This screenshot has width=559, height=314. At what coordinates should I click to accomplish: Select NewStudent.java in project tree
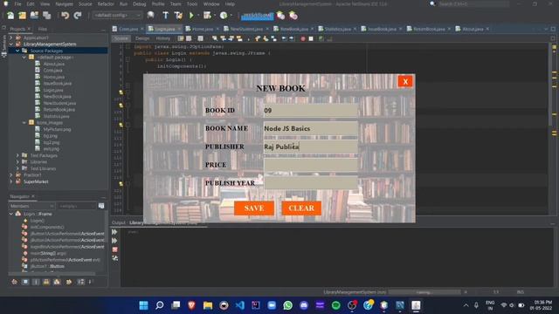(x=59, y=103)
